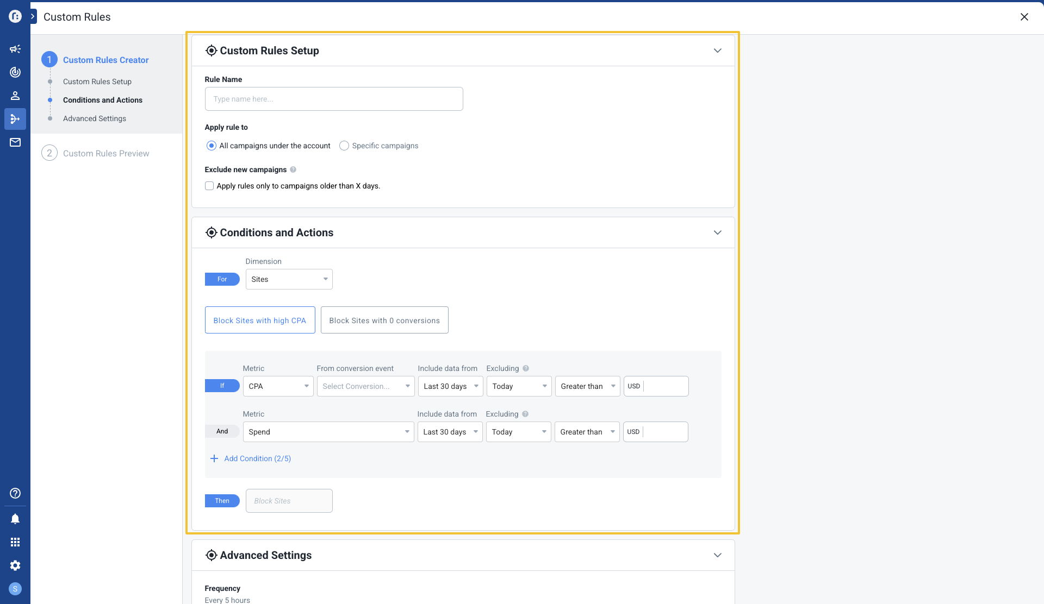The width and height of the screenshot is (1044, 604).
Task: Expand sidebar with the chevron arrow toggle
Action: (x=33, y=17)
